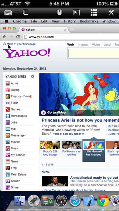Play the Go to Video button
Image resolution: width=119 pixels, height=211 pixels.
click(53, 113)
